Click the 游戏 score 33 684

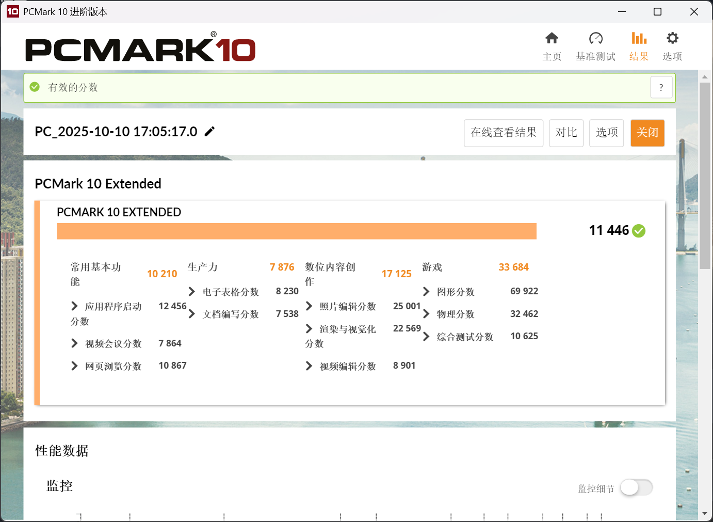click(513, 267)
